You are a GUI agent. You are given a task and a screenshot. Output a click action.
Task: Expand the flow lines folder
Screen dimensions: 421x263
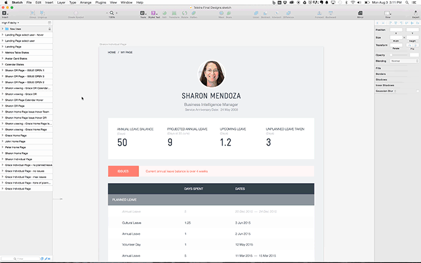point(2,29)
